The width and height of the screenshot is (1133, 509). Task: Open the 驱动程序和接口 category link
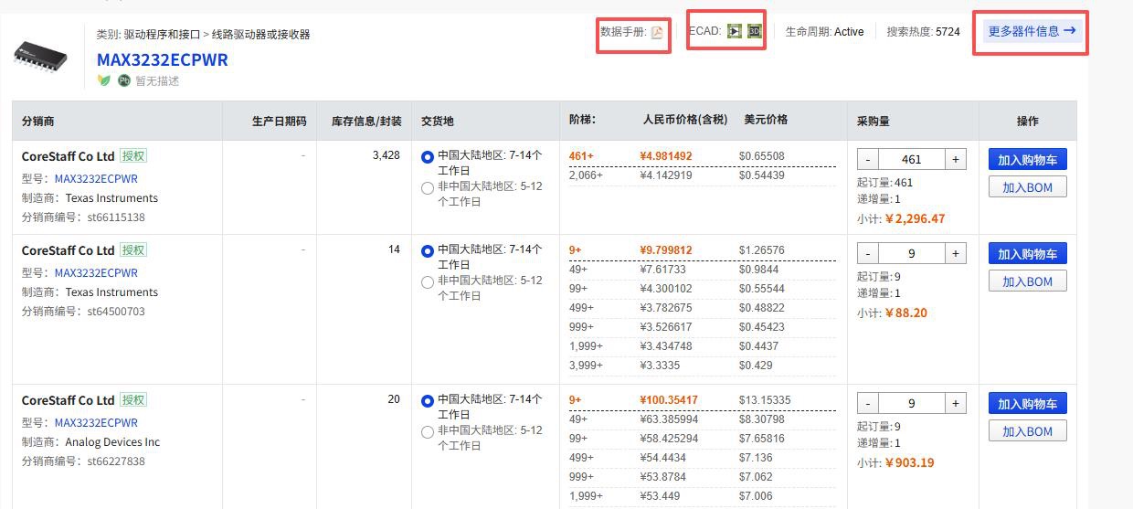pyautogui.click(x=163, y=34)
